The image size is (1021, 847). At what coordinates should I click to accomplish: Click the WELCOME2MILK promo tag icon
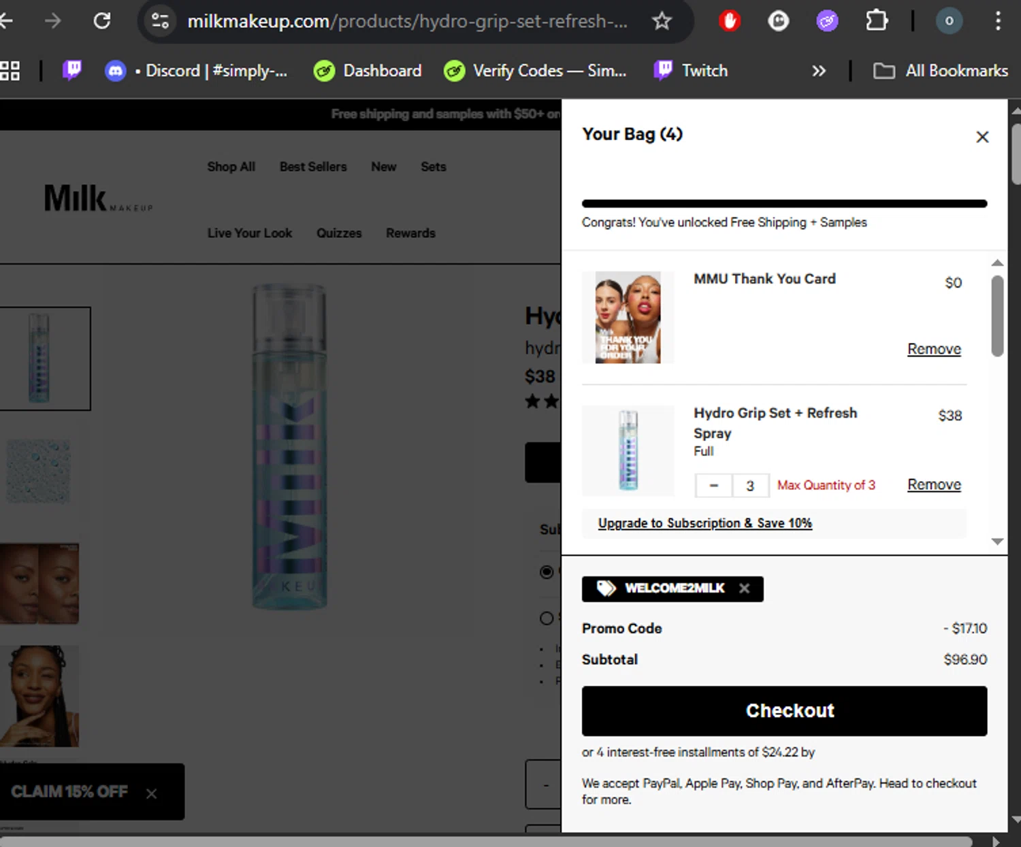pos(606,588)
